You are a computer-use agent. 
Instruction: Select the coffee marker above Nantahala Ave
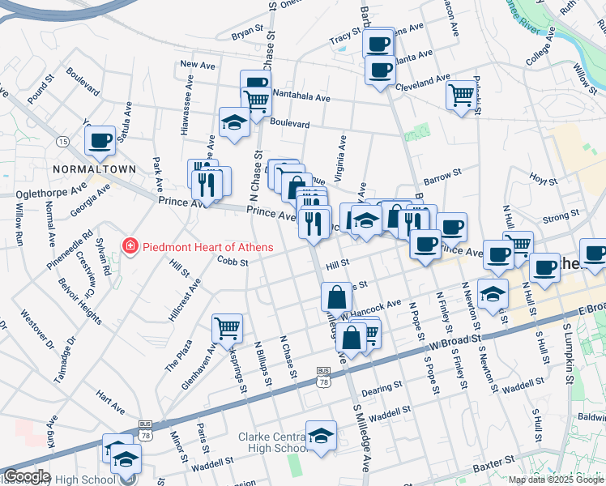(255, 83)
